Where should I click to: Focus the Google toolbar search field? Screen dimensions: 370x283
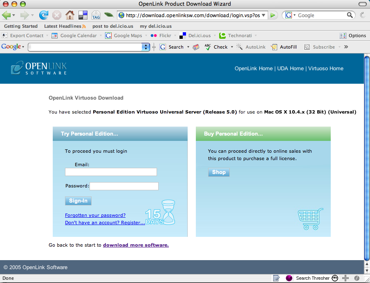tap(86, 47)
